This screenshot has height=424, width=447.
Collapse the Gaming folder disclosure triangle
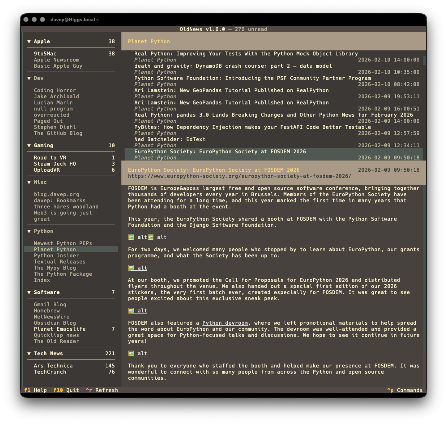coord(29,146)
